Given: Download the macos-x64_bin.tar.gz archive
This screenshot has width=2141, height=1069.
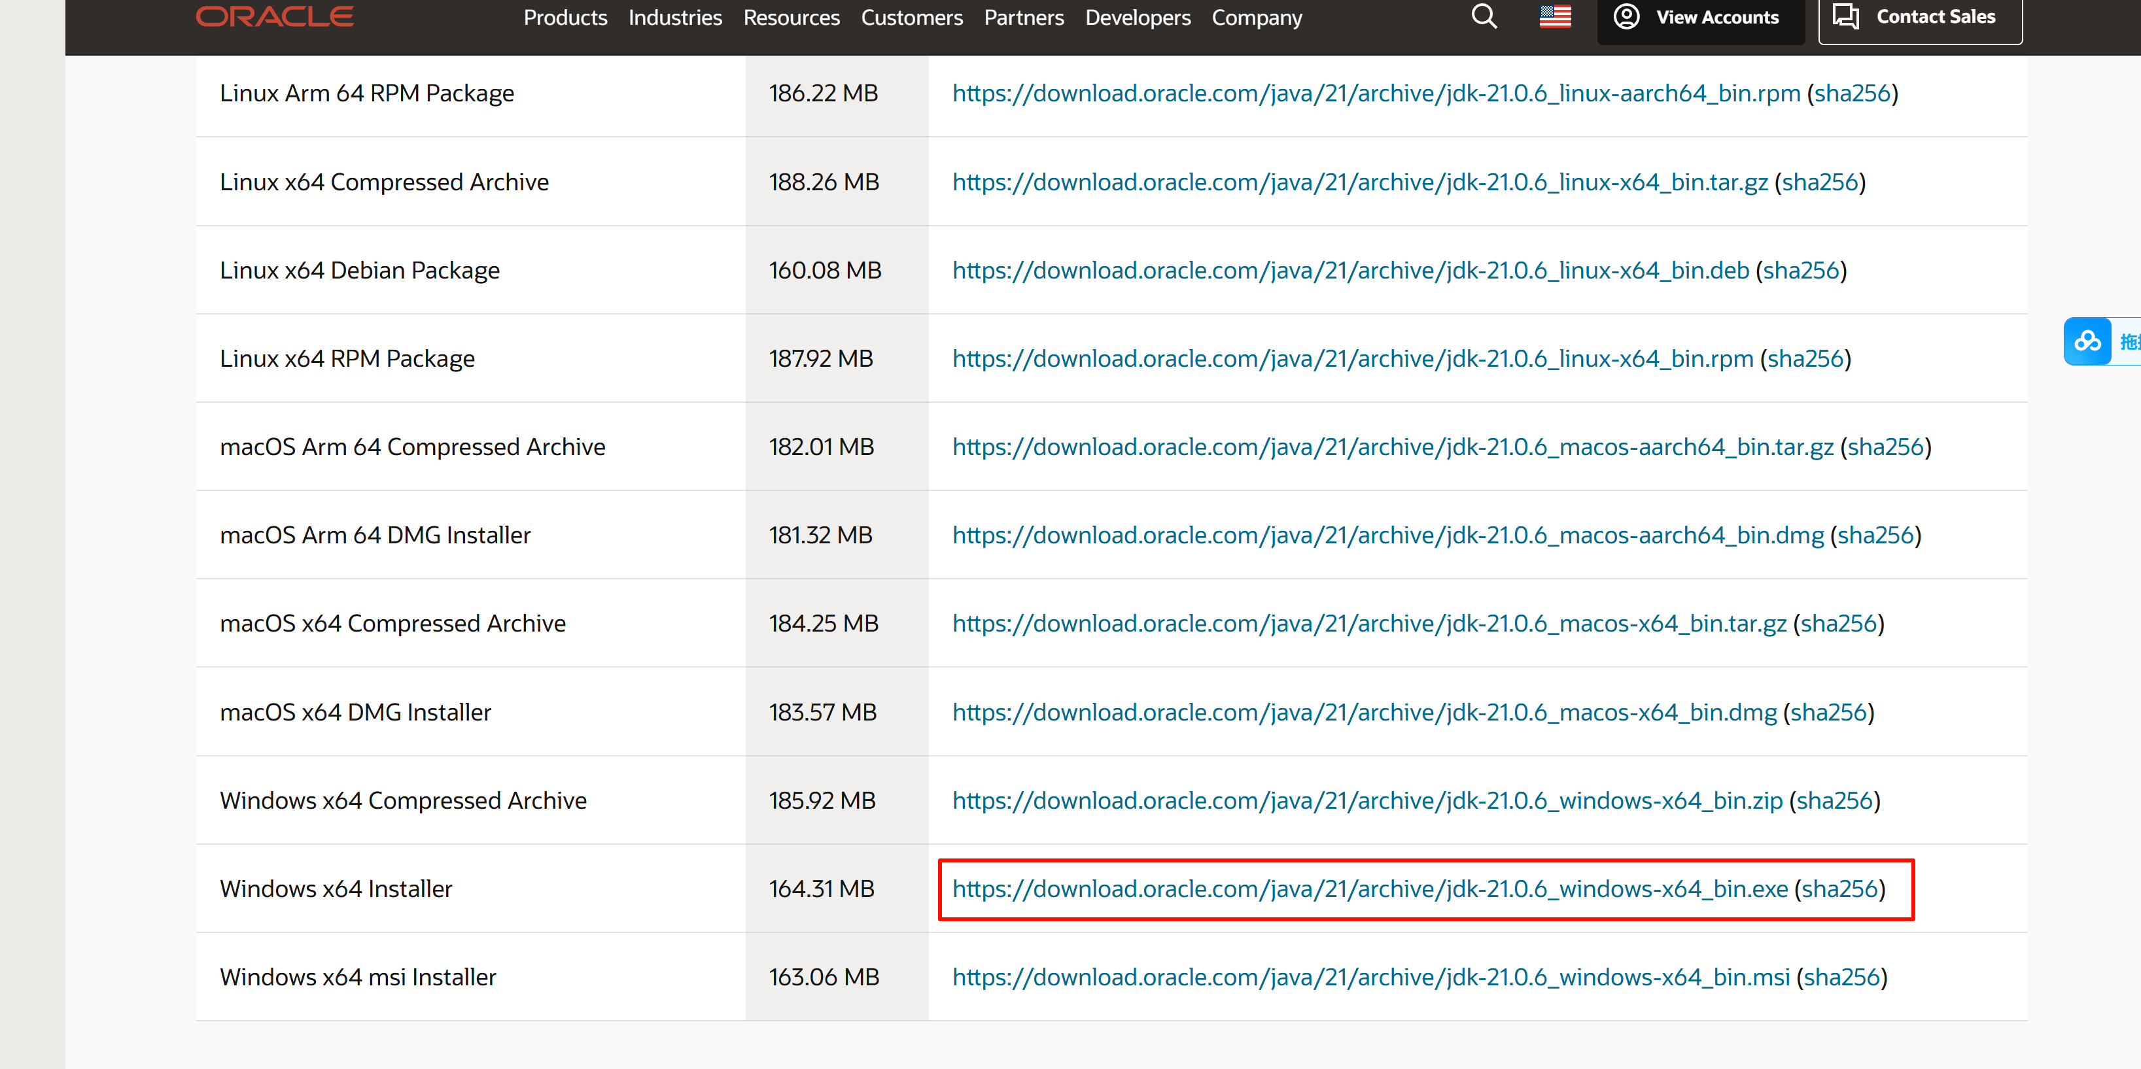Looking at the screenshot, I should click(x=1369, y=623).
